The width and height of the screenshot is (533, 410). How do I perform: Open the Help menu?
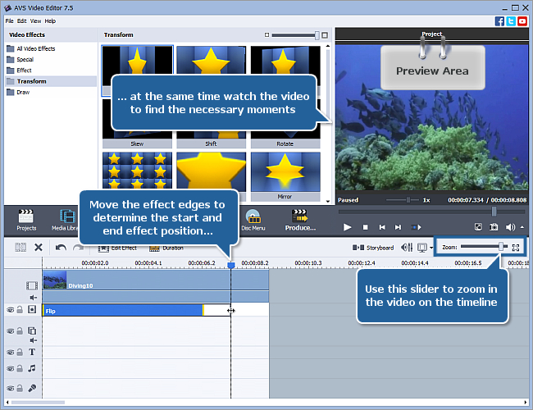tap(50, 21)
